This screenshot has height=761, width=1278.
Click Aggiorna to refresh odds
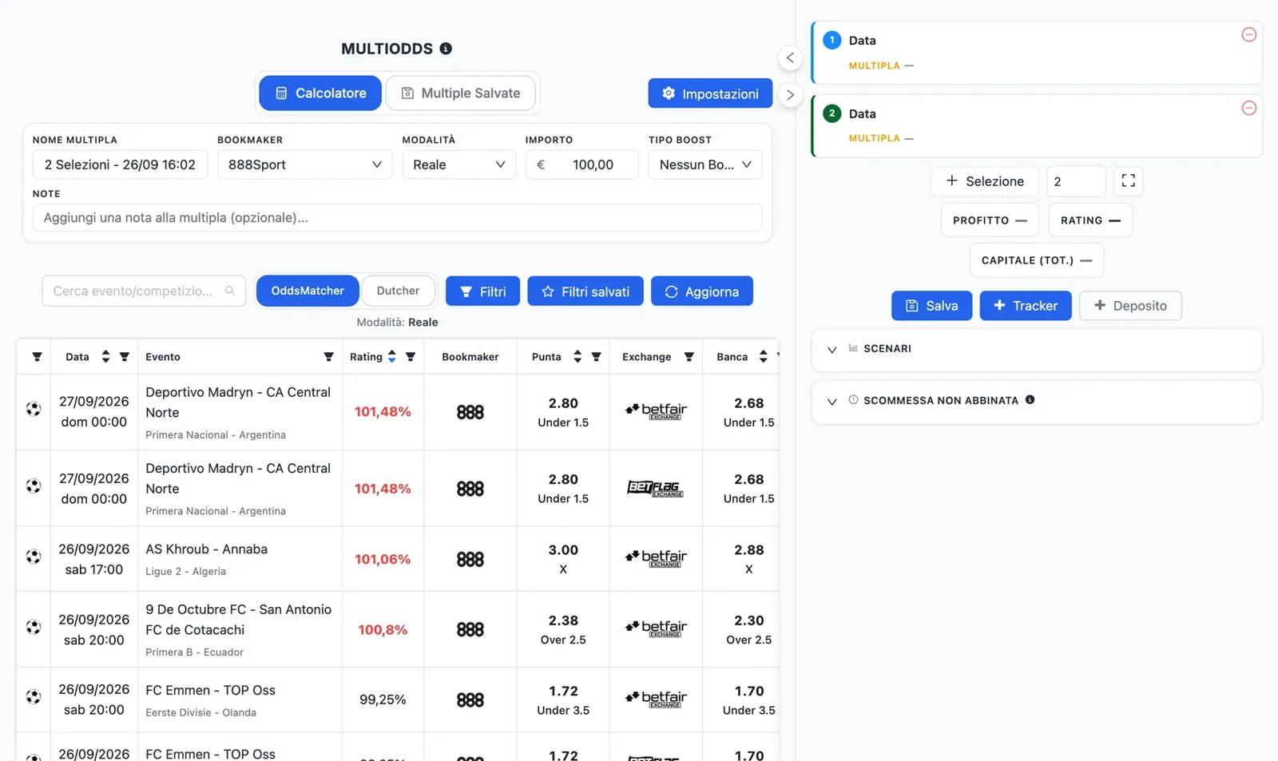[x=702, y=291]
